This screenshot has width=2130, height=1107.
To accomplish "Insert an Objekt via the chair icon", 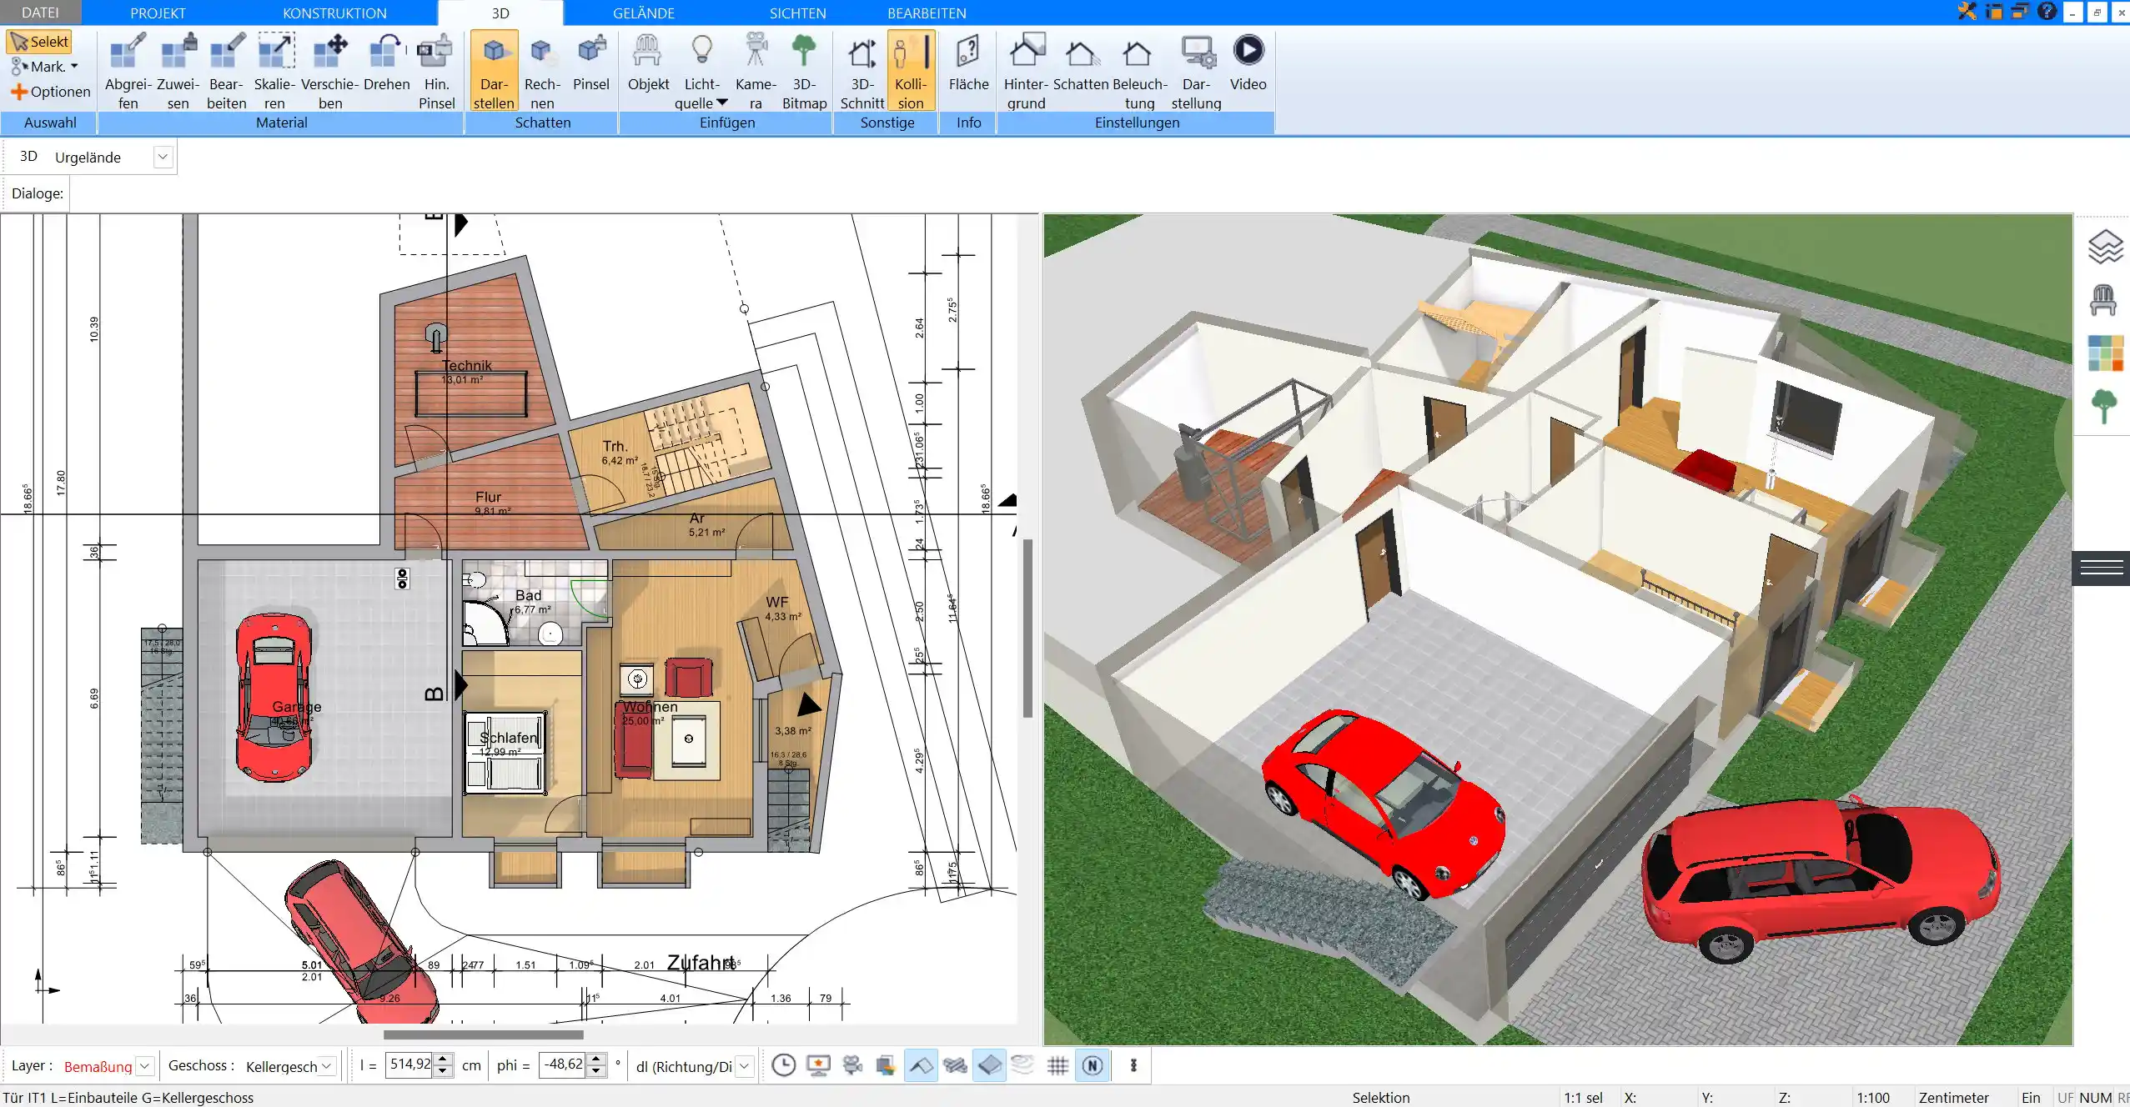I will point(648,62).
